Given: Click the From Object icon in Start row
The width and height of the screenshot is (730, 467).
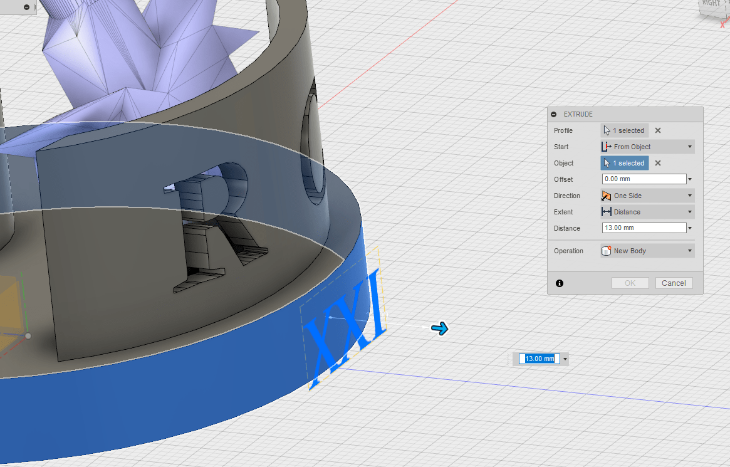Looking at the screenshot, I should (x=607, y=147).
